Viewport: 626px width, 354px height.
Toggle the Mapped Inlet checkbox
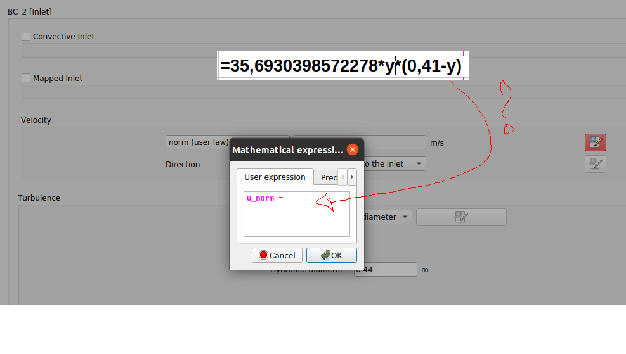[26, 79]
